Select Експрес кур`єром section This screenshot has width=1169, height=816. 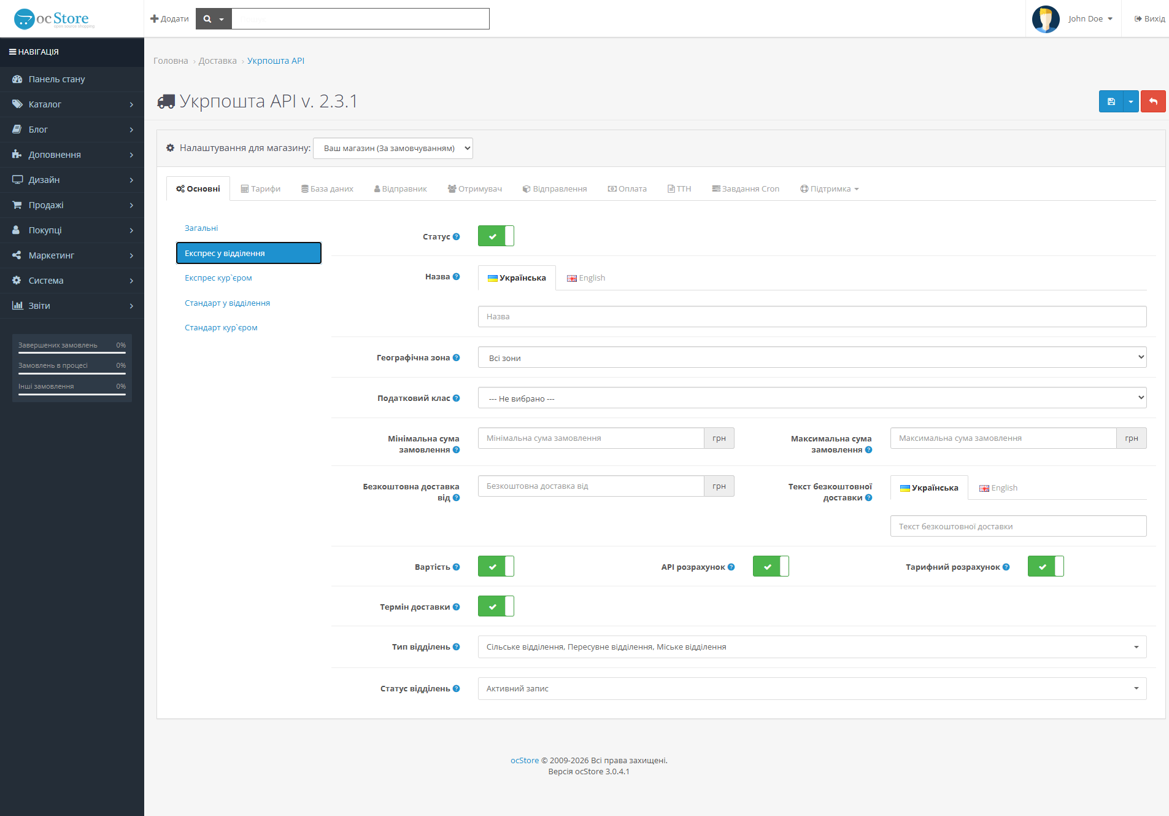click(249, 278)
